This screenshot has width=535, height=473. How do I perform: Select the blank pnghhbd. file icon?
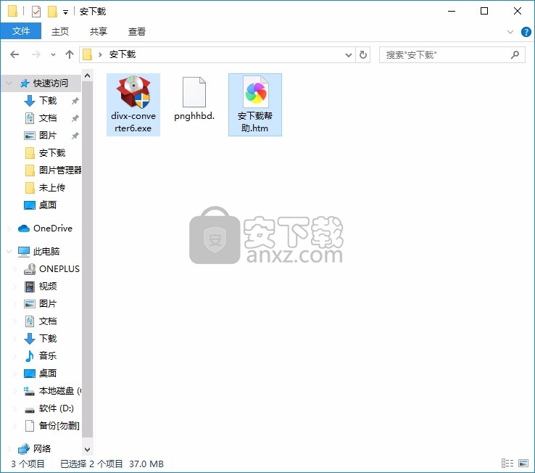click(x=194, y=92)
